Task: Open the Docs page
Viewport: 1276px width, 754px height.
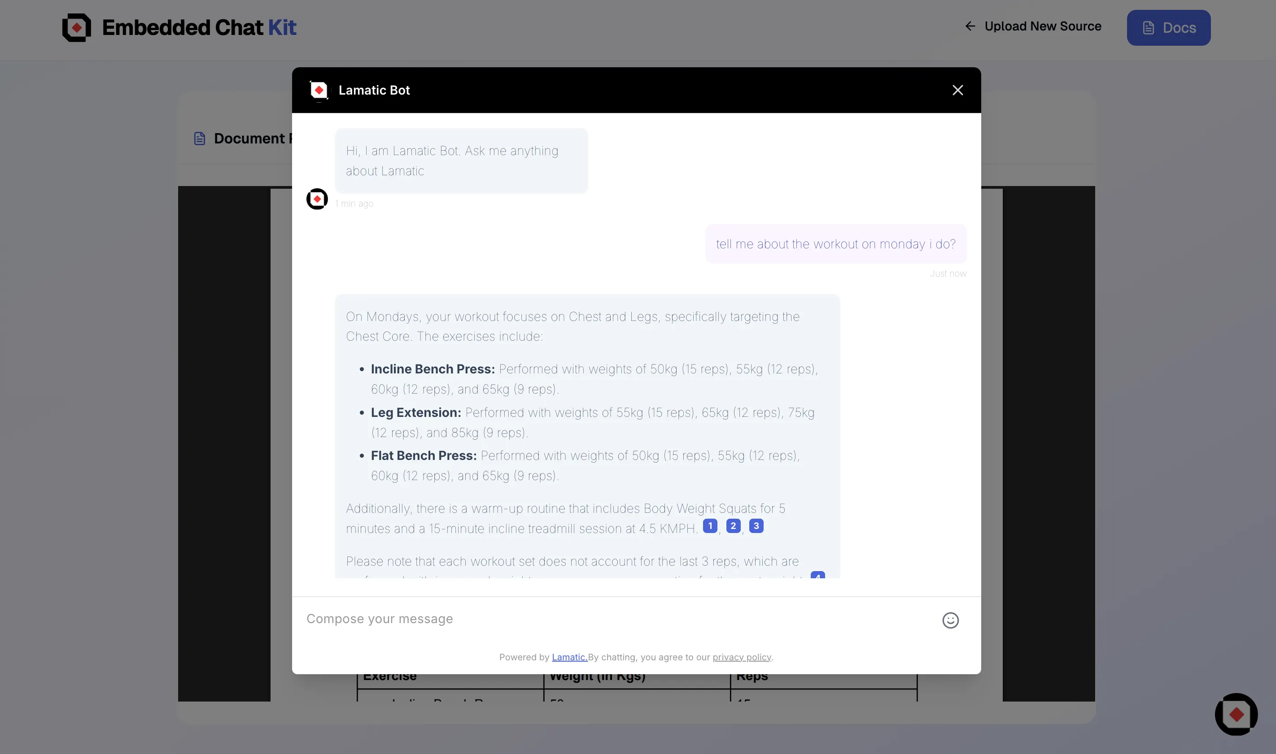Action: coord(1168,27)
